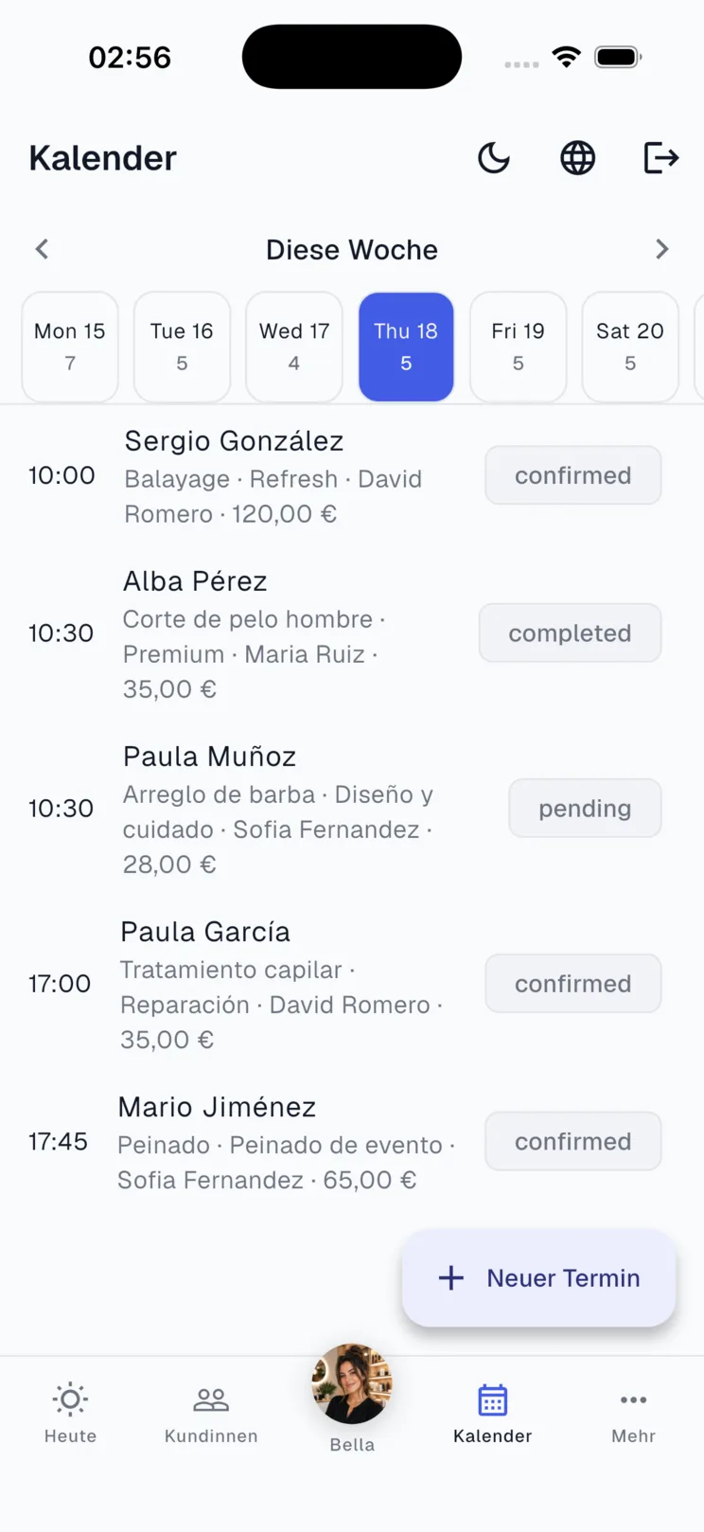Image resolution: width=704 pixels, height=1532 pixels.
Task: Tap the logout icon in the header
Action: [660, 158]
